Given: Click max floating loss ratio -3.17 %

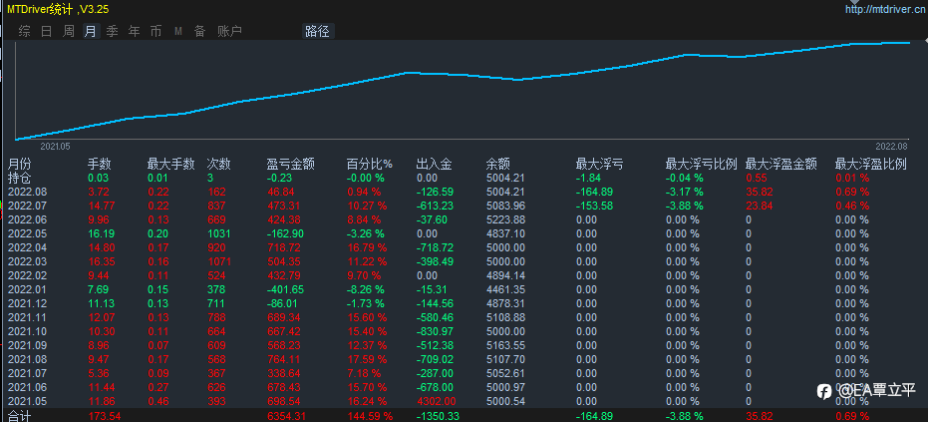Looking at the screenshot, I should [684, 192].
